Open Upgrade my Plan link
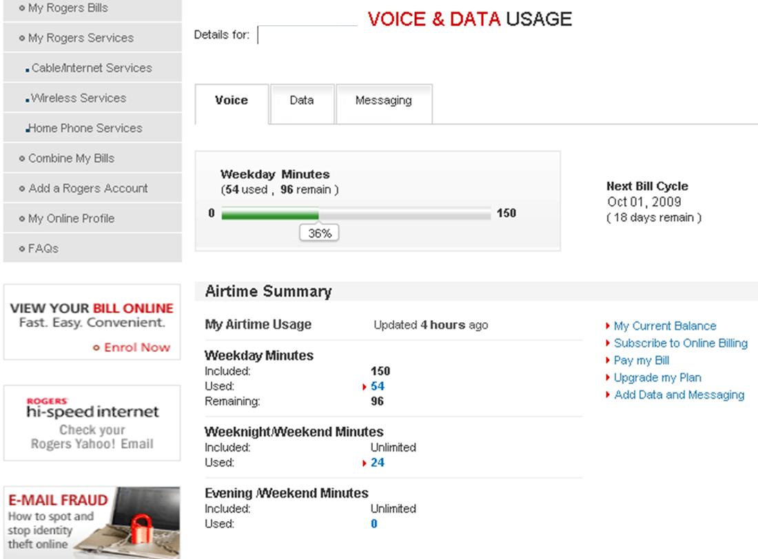Screen dimensions: 758x559 click(657, 378)
